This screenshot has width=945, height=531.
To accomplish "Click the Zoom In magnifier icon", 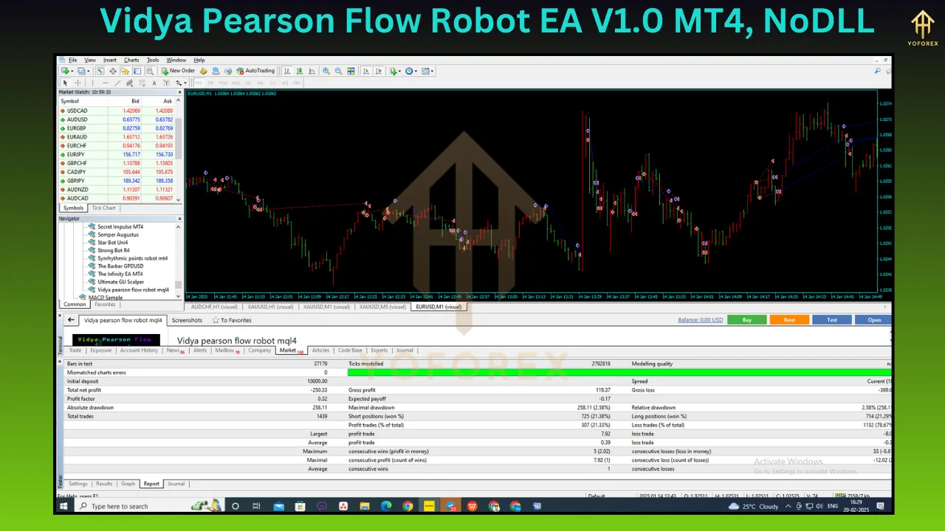I will 326,71.
